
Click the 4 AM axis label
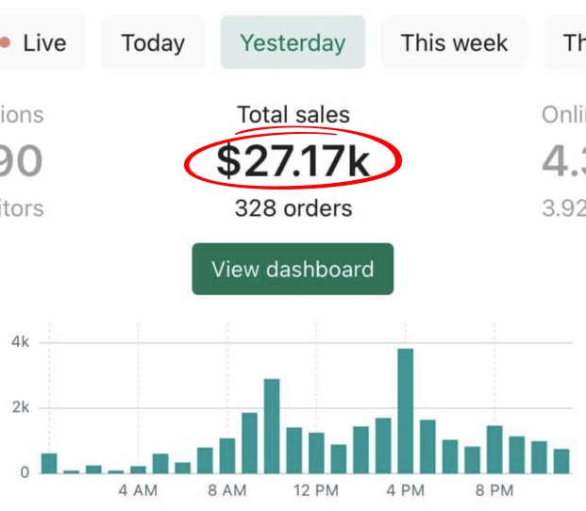coord(138,491)
